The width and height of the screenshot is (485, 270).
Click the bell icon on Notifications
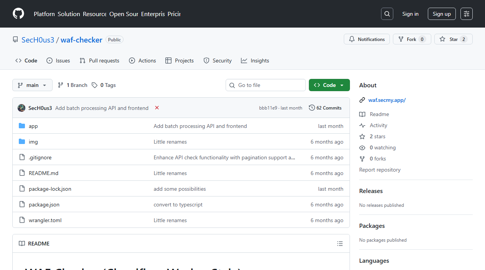[352, 39]
